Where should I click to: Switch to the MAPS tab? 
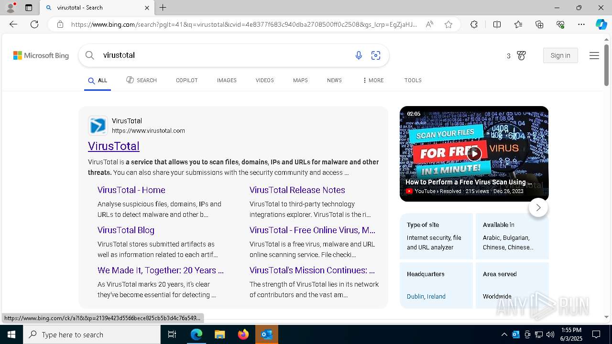[x=300, y=80]
